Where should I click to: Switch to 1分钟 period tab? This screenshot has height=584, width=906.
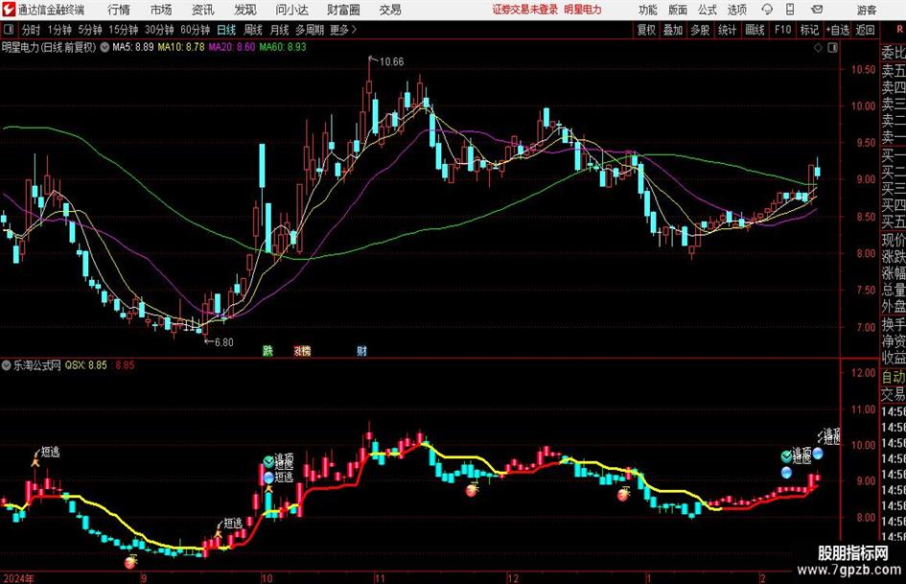point(59,30)
